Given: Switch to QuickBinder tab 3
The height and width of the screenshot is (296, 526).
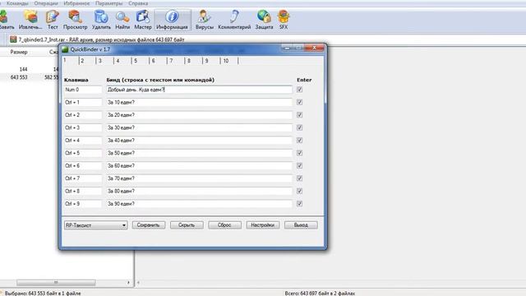Looking at the screenshot, I should coord(104,61).
